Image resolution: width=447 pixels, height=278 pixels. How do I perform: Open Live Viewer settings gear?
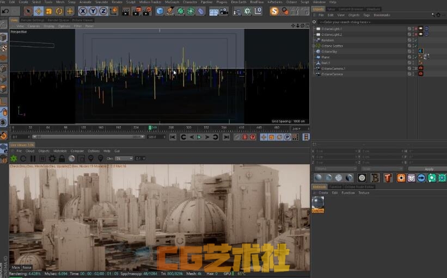[52, 159]
